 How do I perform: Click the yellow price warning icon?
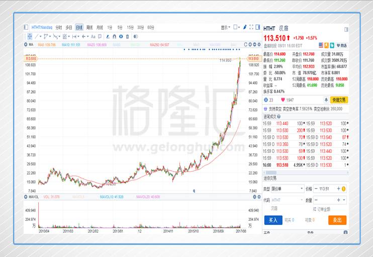343,189
